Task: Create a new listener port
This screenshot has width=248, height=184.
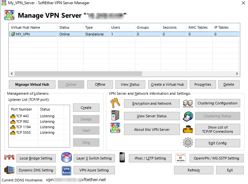Action: (x=86, y=108)
